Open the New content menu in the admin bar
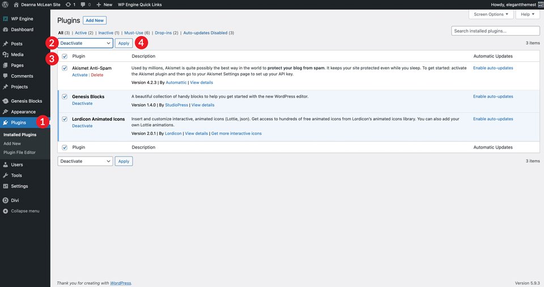Image resolution: width=544 pixels, height=287 pixels. (104, 5)
